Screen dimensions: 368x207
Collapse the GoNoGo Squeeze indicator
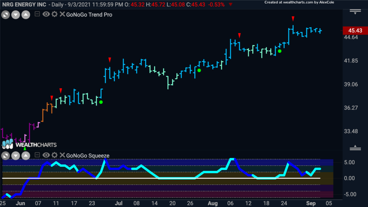pos(37,155)
